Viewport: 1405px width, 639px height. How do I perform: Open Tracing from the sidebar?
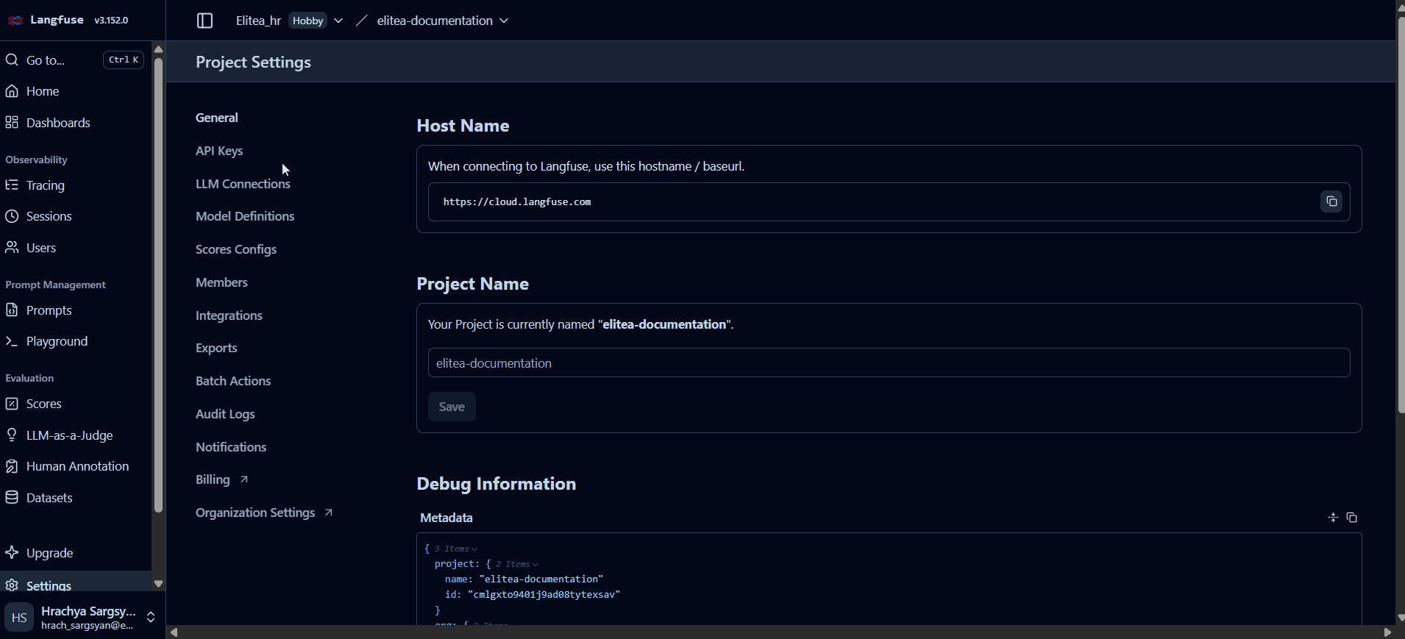(45, 185)
